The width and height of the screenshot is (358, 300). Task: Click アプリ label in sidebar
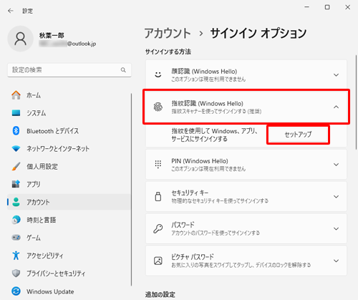tap(34, 184)
